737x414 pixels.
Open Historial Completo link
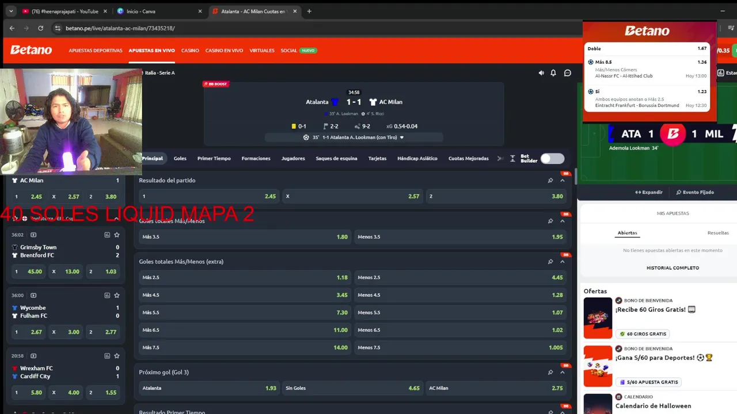pyautogui.click(x=673, y=268)
